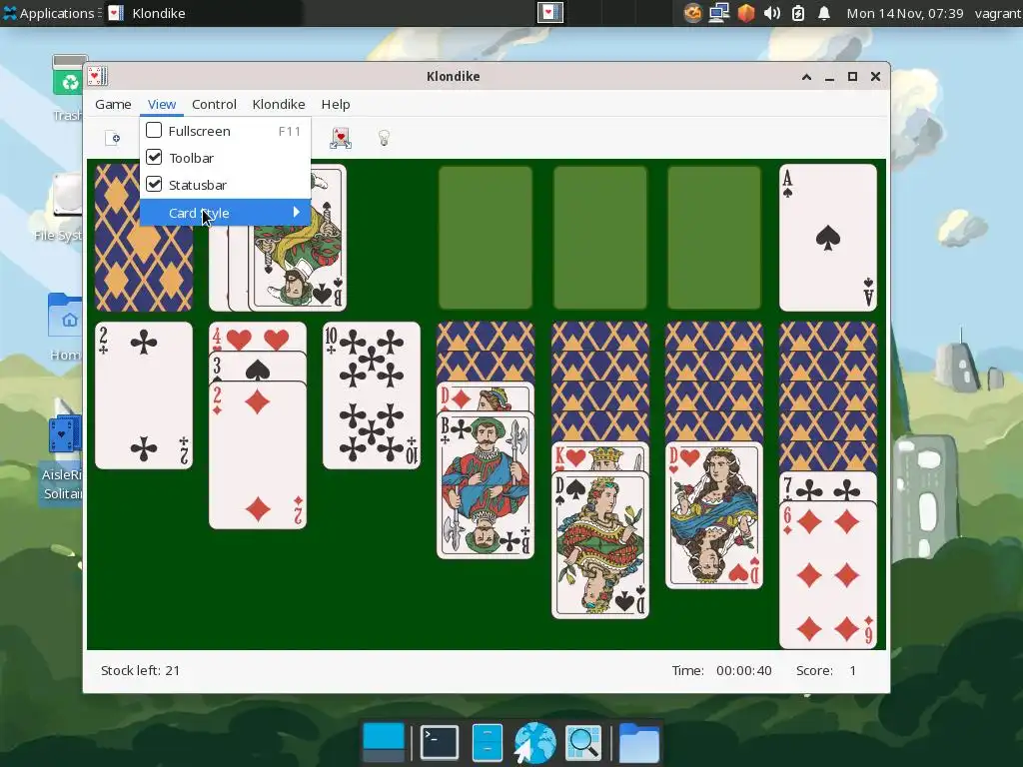Viewport: 1023px width, 767px height.
Task: Toggle the Fullscreen checkbox
Action: click(x=154, y=131)
